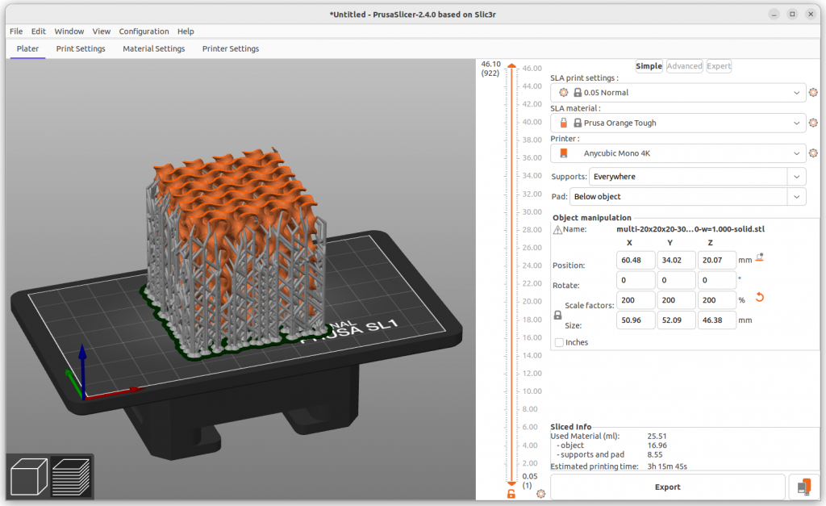Open settings gear beside the Printer dropdown

[x=813, y=153]
